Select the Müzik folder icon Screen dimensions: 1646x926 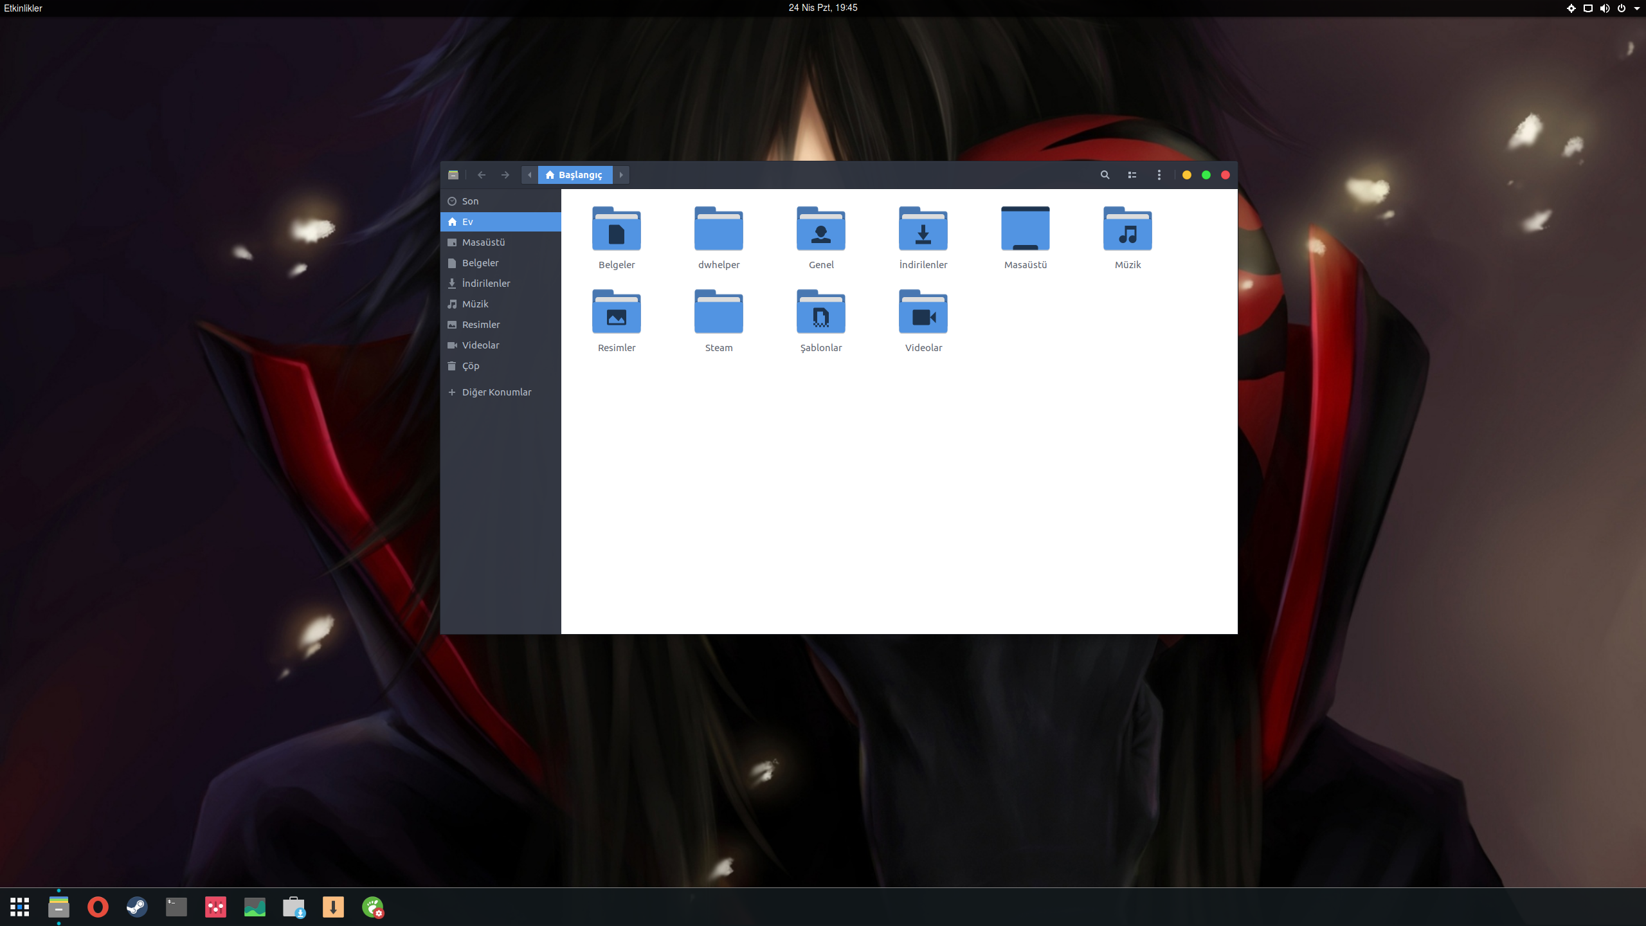(x=1127, y=230)
